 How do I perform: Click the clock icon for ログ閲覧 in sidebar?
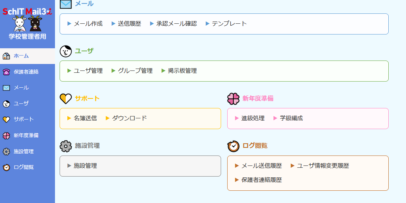6,167
